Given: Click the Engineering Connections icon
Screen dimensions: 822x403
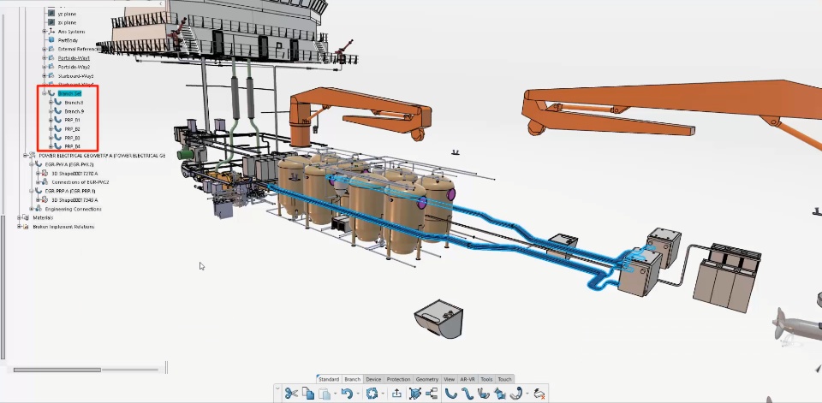Looking at the screenshot, I should [x=39, y=209].
